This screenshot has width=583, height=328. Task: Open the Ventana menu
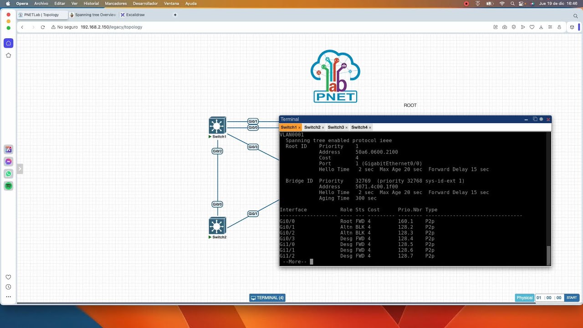171,3
